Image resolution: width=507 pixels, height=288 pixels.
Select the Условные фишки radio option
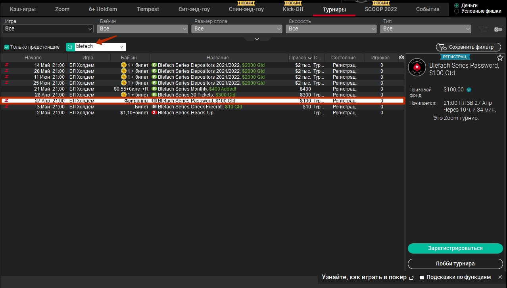click(457, 11)
